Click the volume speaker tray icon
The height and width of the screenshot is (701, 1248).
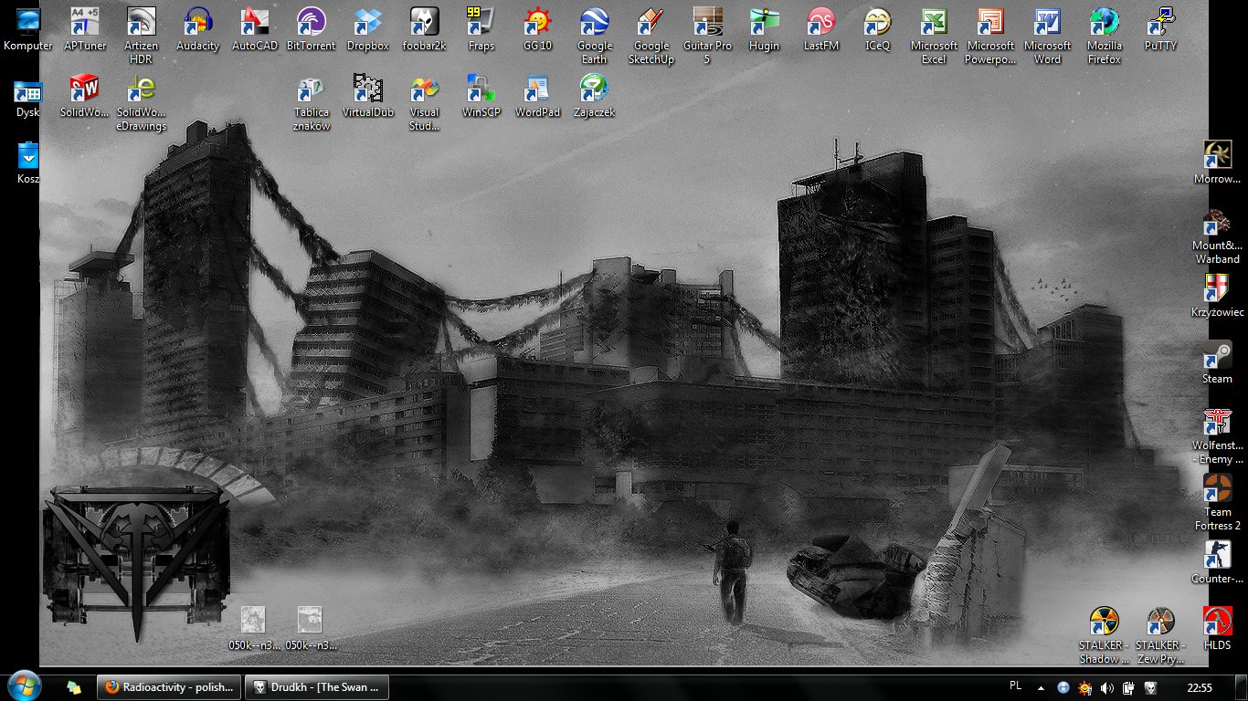click(1106, 687)
